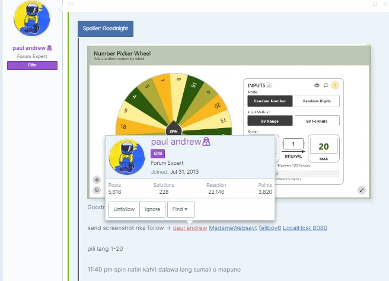This screenshot has width=389, height=281.
Task: Click the eye icon beside the wheel
Action: 97,180
